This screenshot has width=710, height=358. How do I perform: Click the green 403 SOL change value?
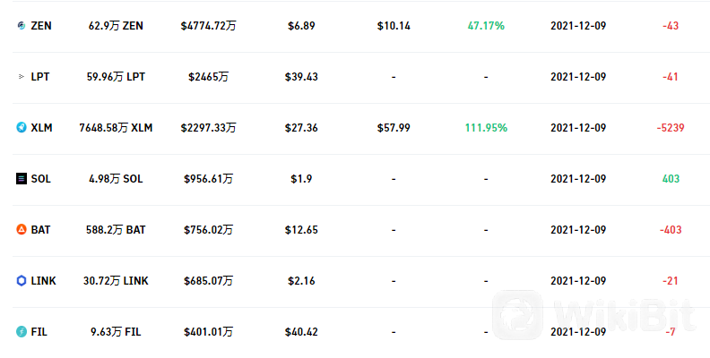(x=671, y=179)
